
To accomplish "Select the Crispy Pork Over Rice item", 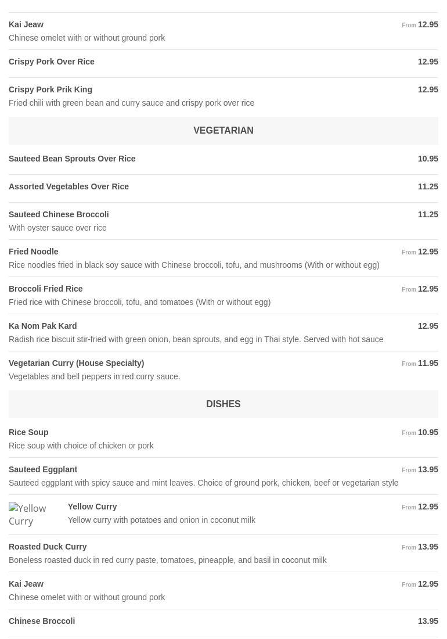I will click(52, 62).
